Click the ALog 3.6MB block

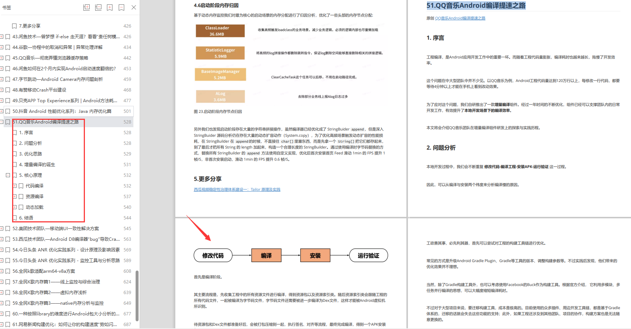220,96
